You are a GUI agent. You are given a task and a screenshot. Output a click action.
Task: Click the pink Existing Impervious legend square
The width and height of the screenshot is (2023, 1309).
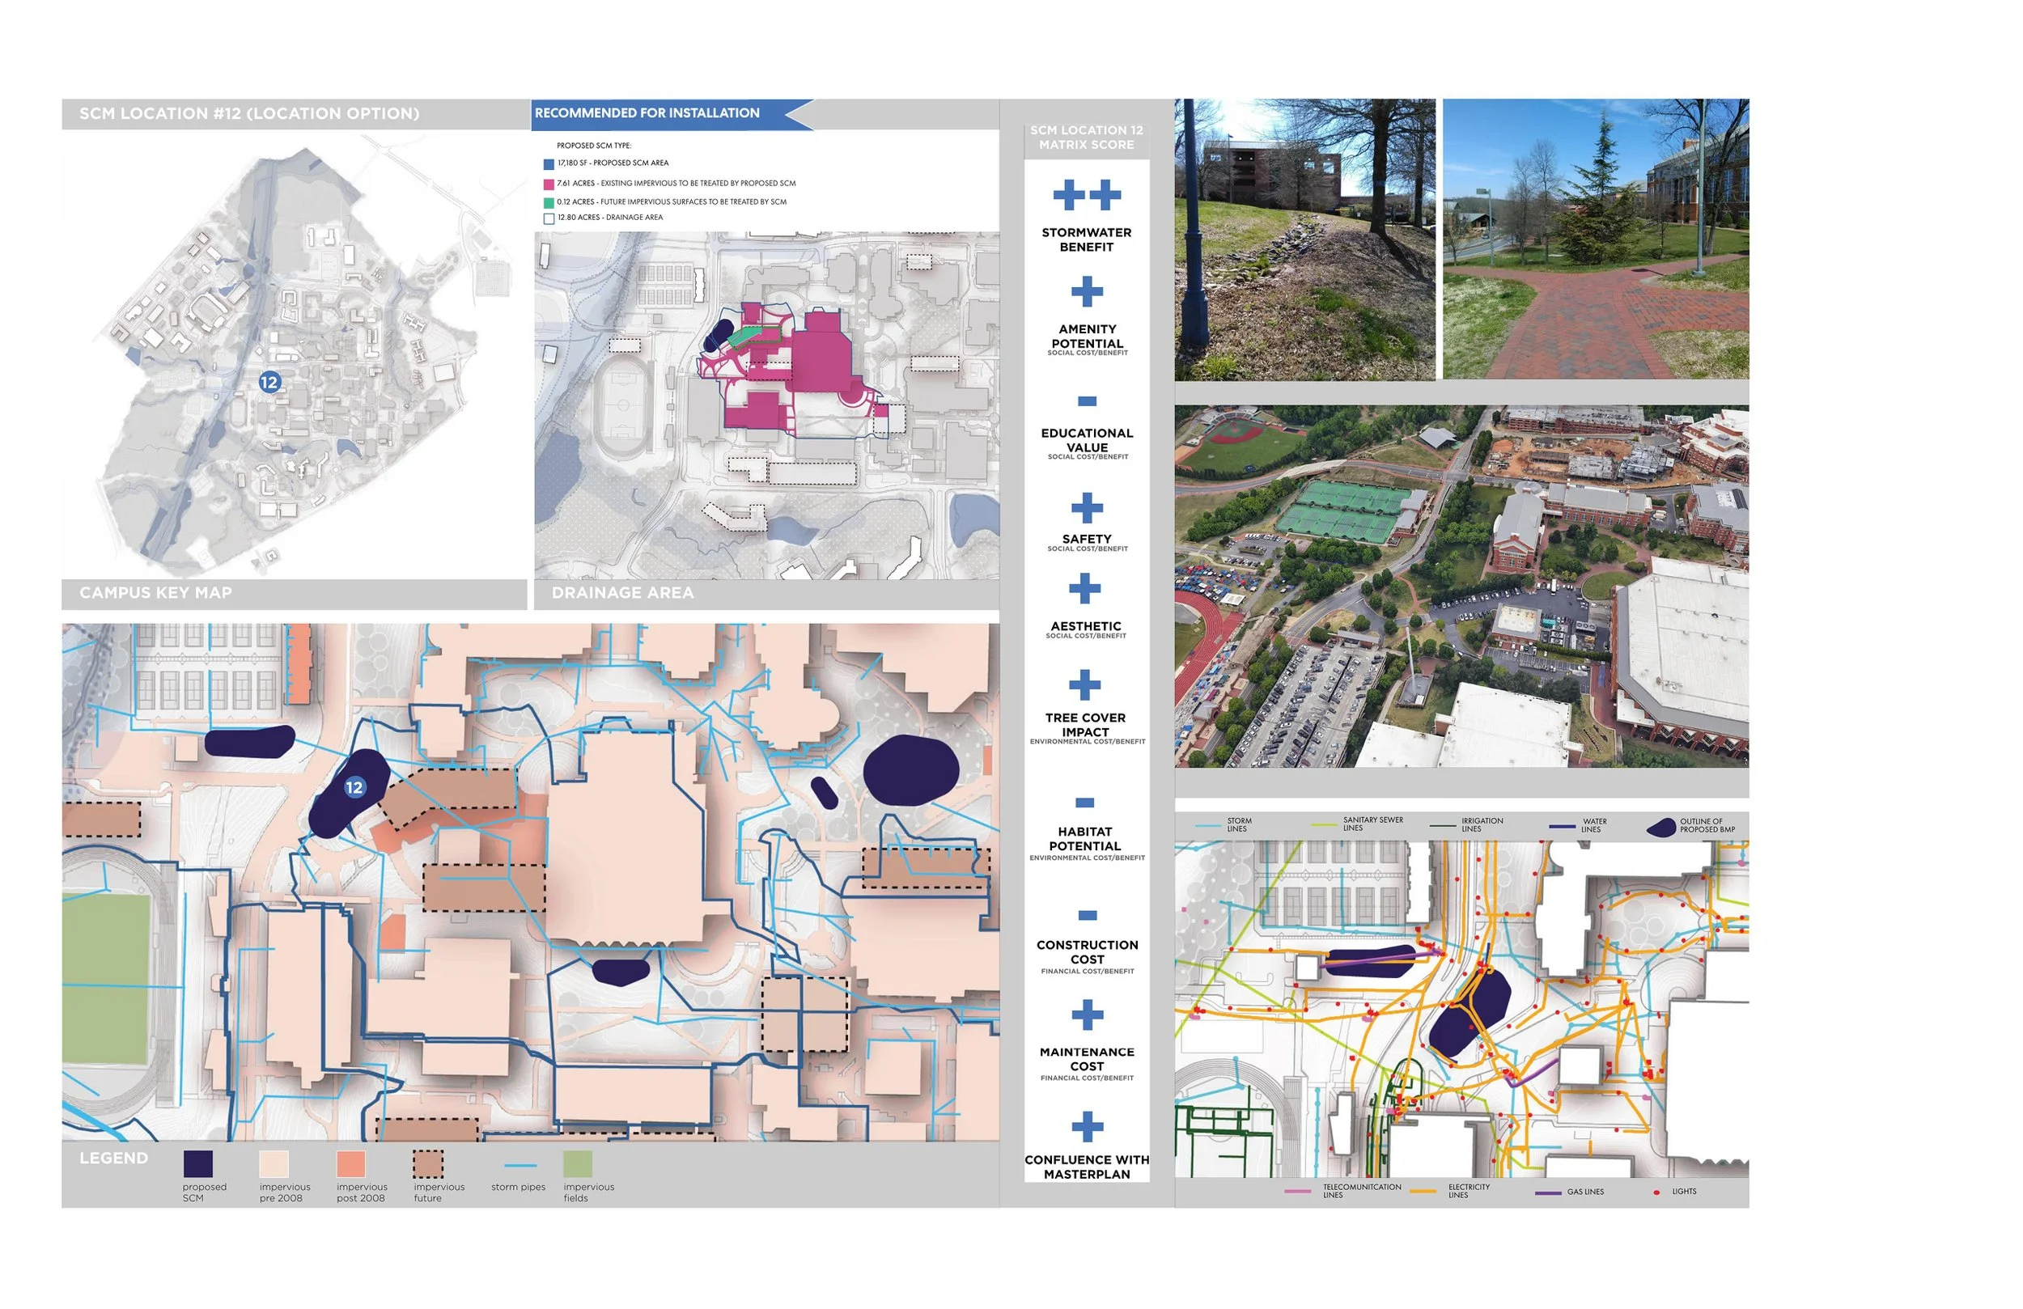tap(549, 184)
